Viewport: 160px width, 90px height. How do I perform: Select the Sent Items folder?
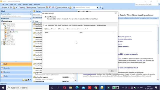(x=9, y=38)
